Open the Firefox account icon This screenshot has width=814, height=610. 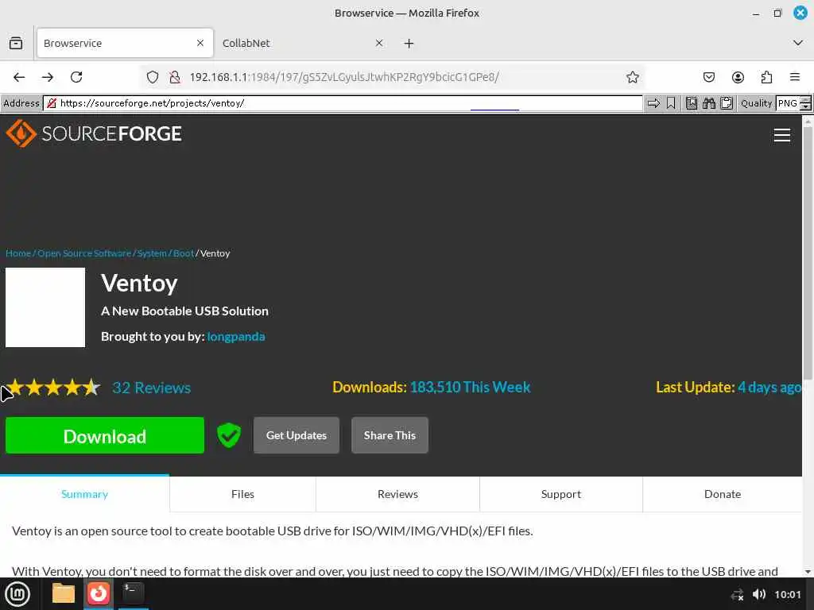738,77
